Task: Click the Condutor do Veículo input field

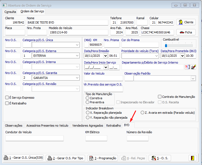Action: (x=34, y=138)
